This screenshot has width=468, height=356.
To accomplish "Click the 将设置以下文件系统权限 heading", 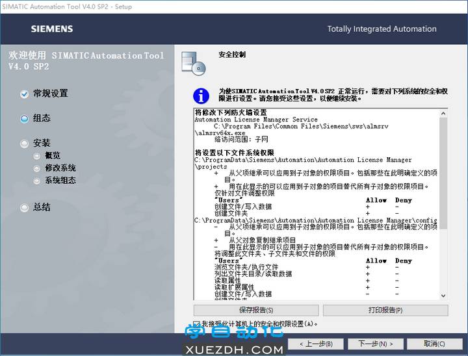I will (234, 153).
